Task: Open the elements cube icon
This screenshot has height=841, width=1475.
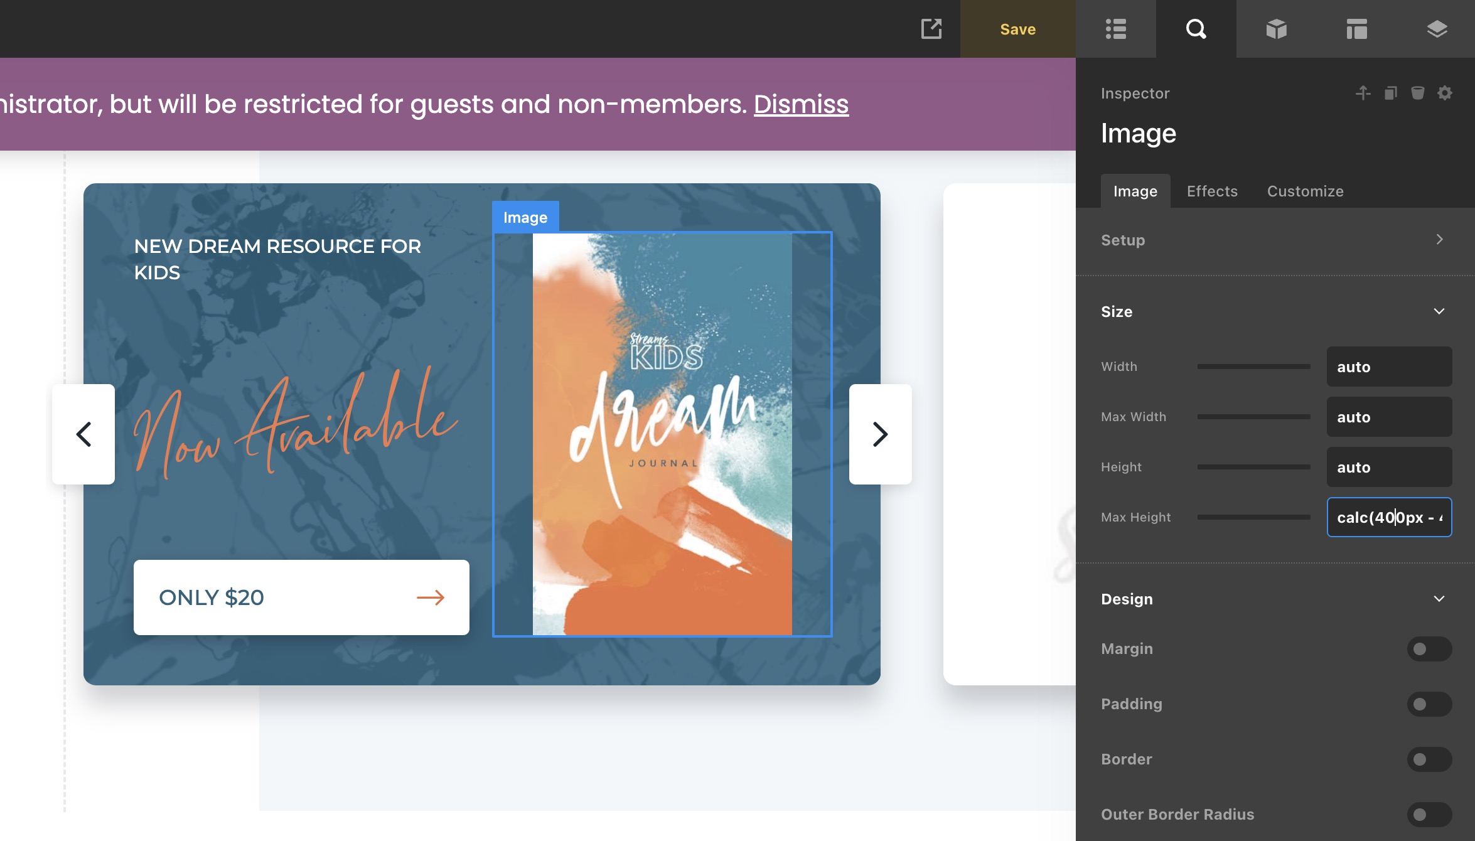Action: (1276, 29)
